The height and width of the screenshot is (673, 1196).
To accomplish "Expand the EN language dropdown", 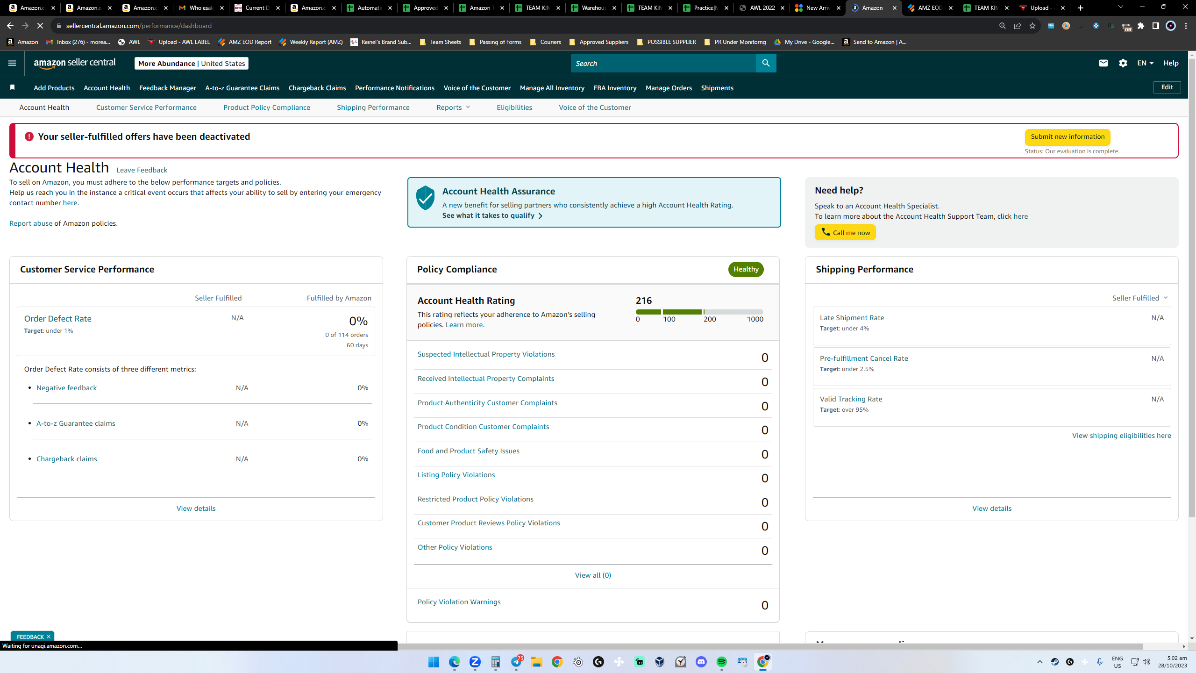I will (1145, 63).
